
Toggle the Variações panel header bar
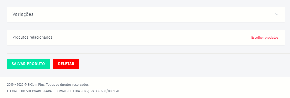pyautogui.click(x=146, y=14)
